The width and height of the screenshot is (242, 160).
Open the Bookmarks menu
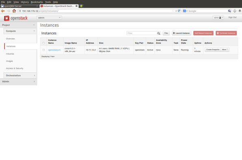[37, 2]
